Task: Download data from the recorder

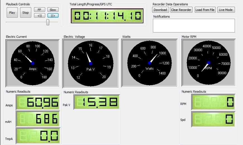Action: click(160, 10)
